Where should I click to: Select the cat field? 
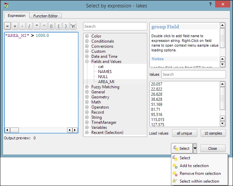click(x=101, y=67)
